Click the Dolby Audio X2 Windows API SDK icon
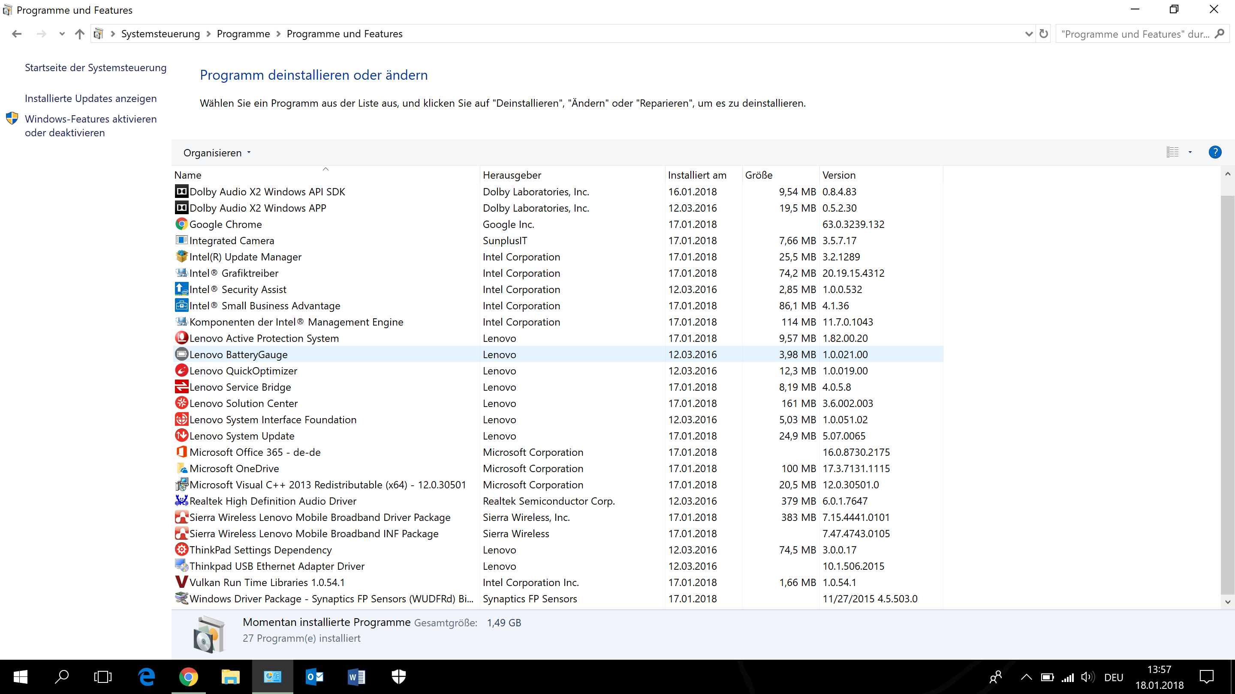The height and width of the screenshot is (694, 1235). tap(181, 191)
